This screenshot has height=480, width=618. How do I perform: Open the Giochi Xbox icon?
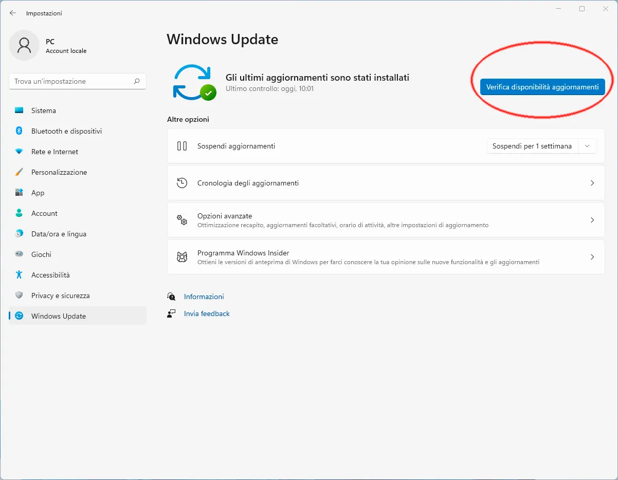[x=20, y=254]
